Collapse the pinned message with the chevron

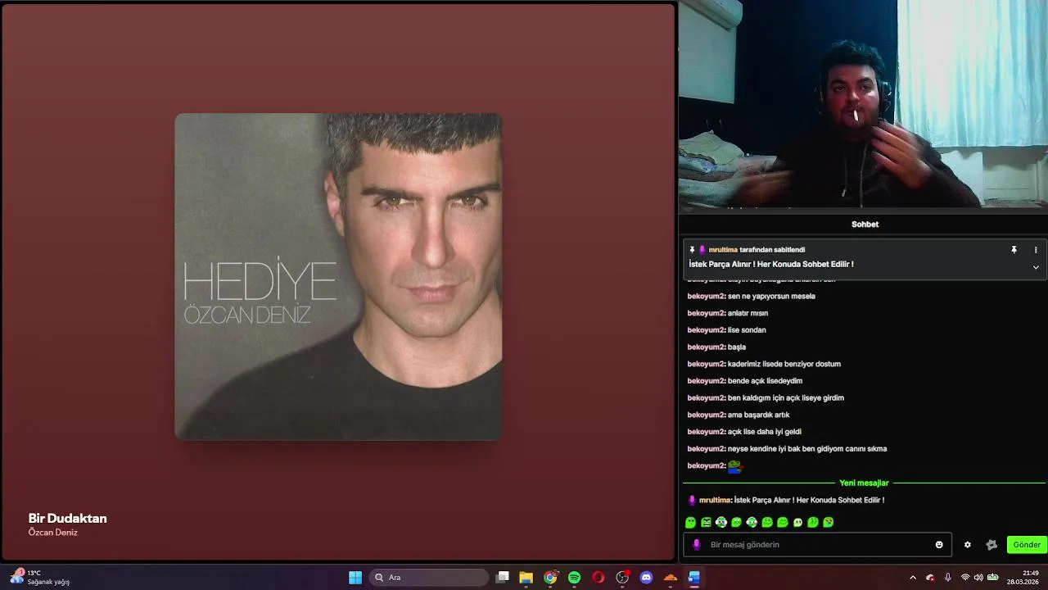1036,267
